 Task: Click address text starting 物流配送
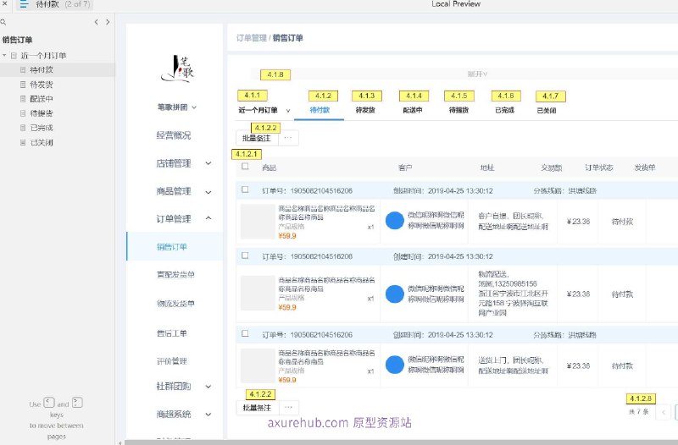point(513,294)
